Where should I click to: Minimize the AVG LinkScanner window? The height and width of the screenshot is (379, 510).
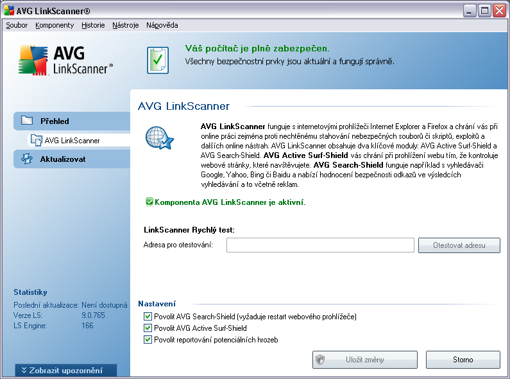point(469,11)
